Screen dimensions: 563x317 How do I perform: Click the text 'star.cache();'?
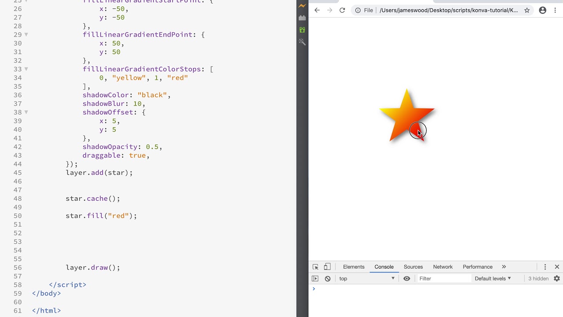(93, 199)
